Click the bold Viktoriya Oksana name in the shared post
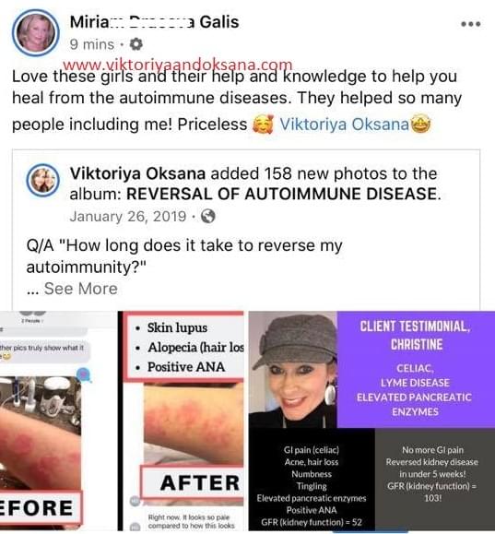 click(x=137, y=173)
